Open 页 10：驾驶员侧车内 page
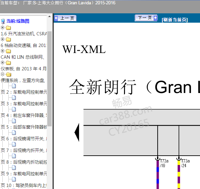The height and width of the screenshot is (189, 200). pos(24,185)
